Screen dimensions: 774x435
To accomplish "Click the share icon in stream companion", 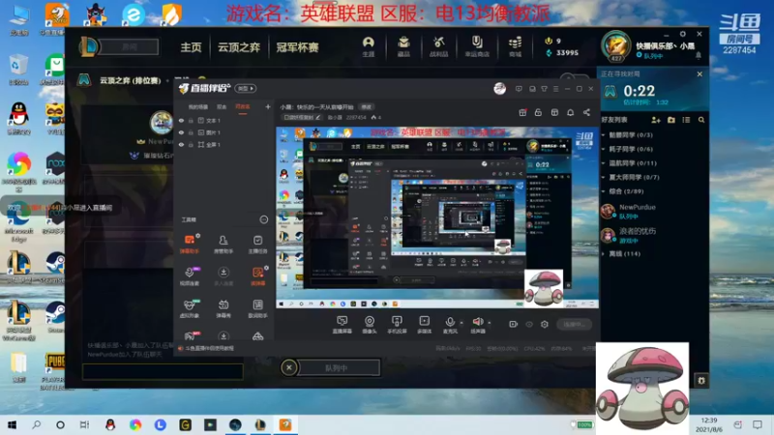I will 586,112.
